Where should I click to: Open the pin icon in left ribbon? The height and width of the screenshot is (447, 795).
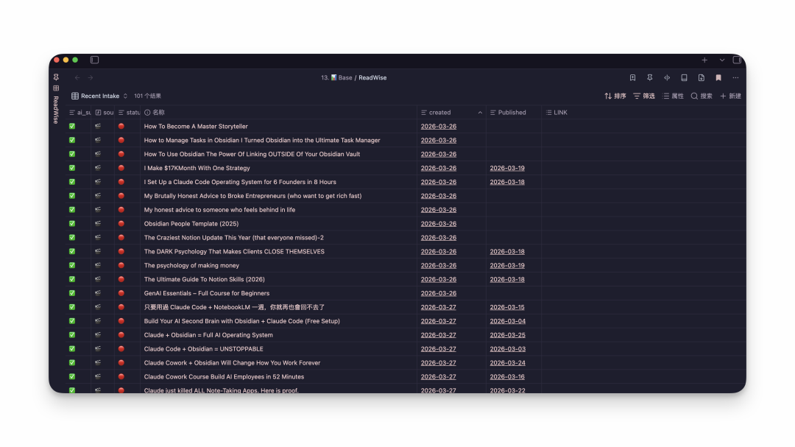point(56,77)
